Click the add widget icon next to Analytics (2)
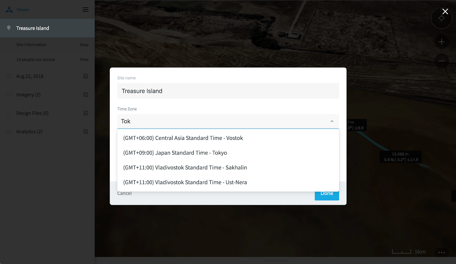456x264 pixels. point(86,131)
